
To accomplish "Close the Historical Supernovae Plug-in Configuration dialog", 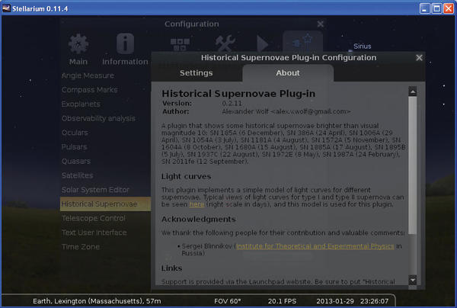I will click(x=419, y=57).
